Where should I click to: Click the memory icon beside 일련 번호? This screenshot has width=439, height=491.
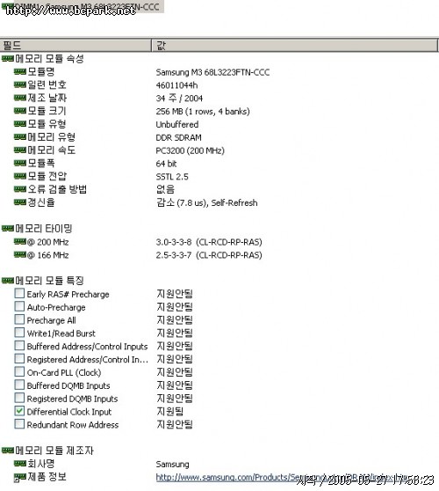pyautogui.click(x=19, y=84)
